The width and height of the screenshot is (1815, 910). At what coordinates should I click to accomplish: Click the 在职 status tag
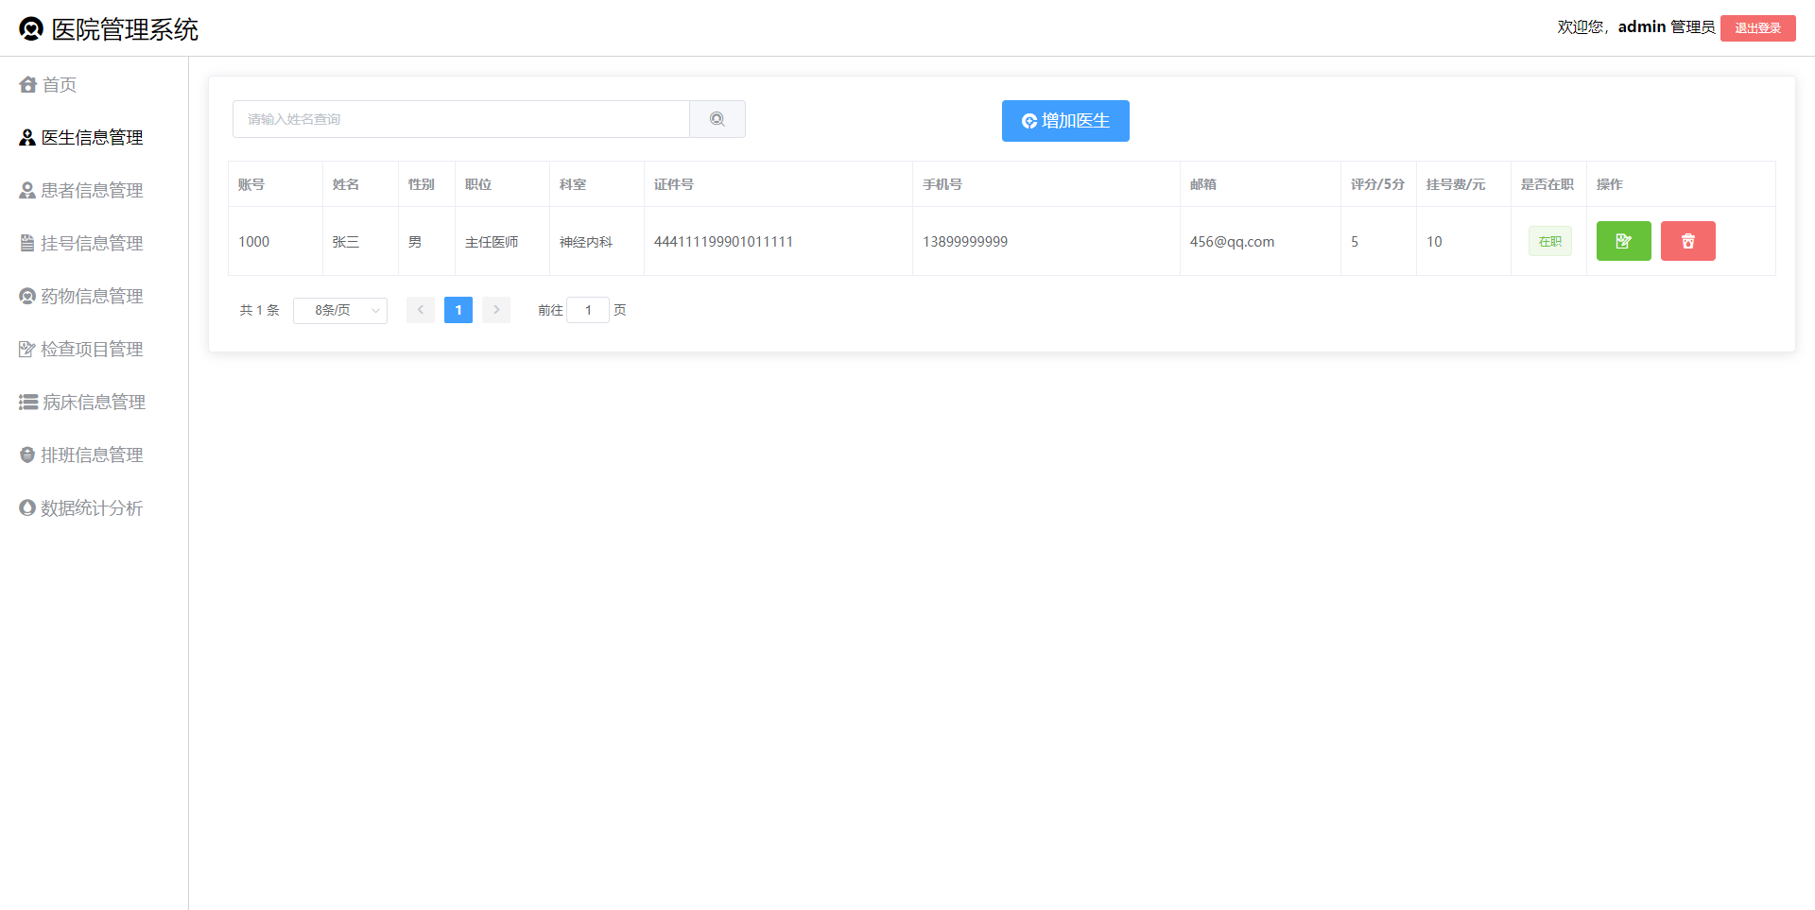(x=1550, y=241)
